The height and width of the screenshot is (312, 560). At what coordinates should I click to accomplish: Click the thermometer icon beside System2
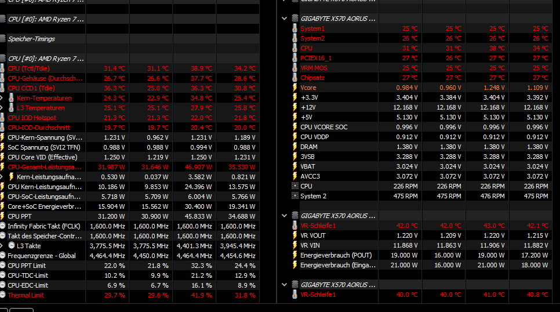point(294,38)
